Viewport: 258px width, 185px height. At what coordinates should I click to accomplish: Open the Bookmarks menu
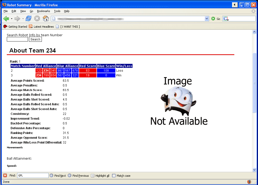coord(43,11)
